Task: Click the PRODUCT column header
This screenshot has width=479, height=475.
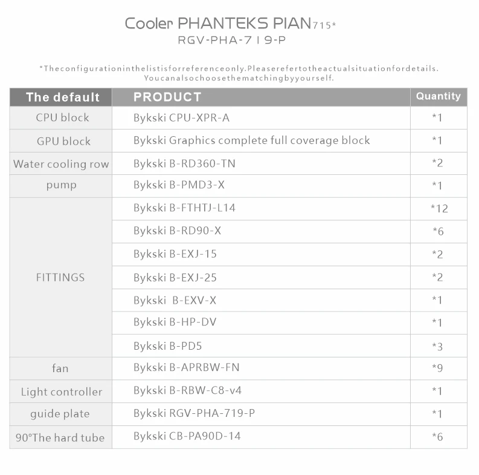Action: click(167, 97)
